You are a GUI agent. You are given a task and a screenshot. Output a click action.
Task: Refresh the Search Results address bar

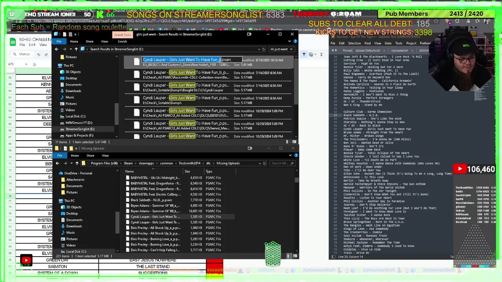pos(264,49)
